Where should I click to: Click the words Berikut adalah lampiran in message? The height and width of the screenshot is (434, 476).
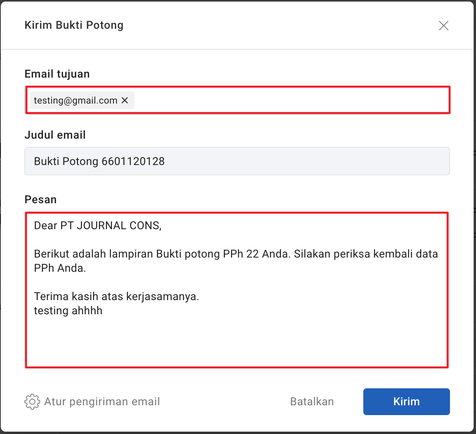click(94, 254)
